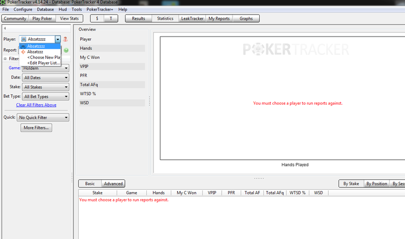The width and height of the screenshot is (405, 239).
Task: Switch to By Stake grouping
Action: click(351, 183)
